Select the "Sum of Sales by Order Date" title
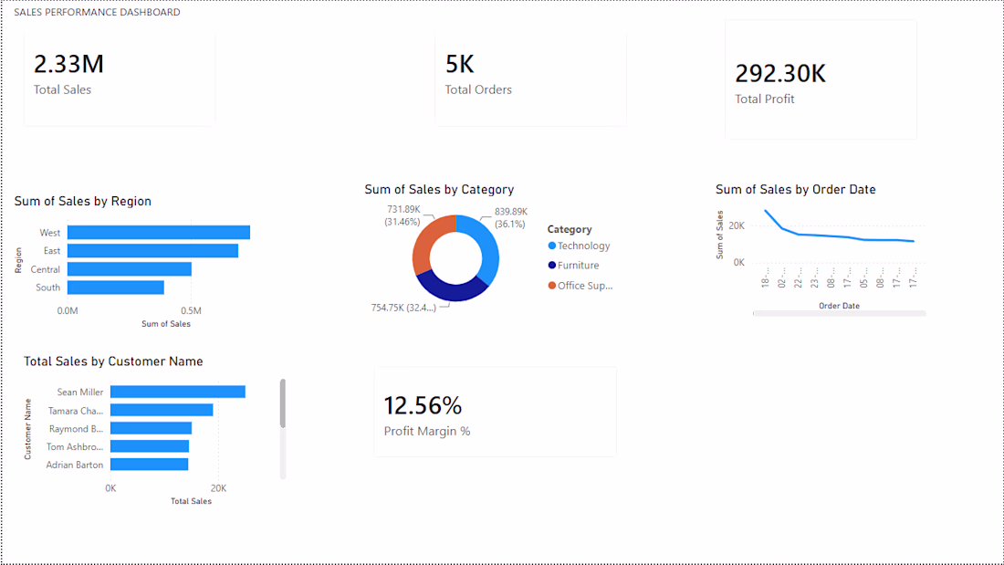This screenshot has width=1004, height=565. click(x=795, y=190)
